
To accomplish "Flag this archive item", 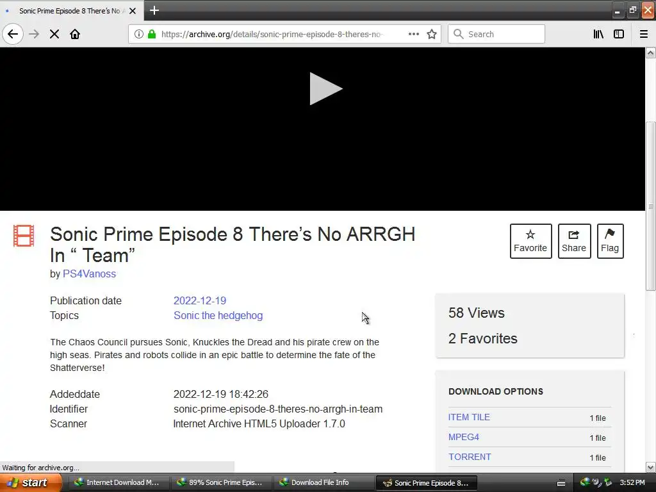I will (610, 241).
